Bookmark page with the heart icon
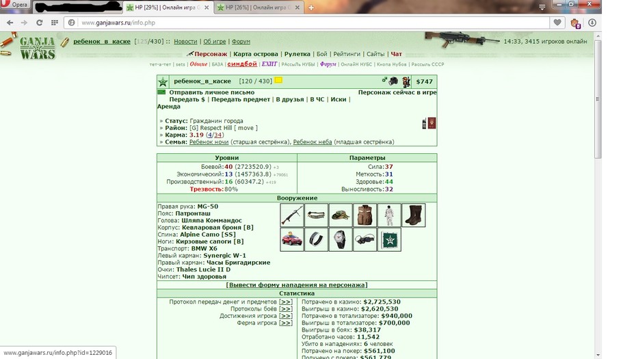The image size is (636, 359). pos(557,23)
